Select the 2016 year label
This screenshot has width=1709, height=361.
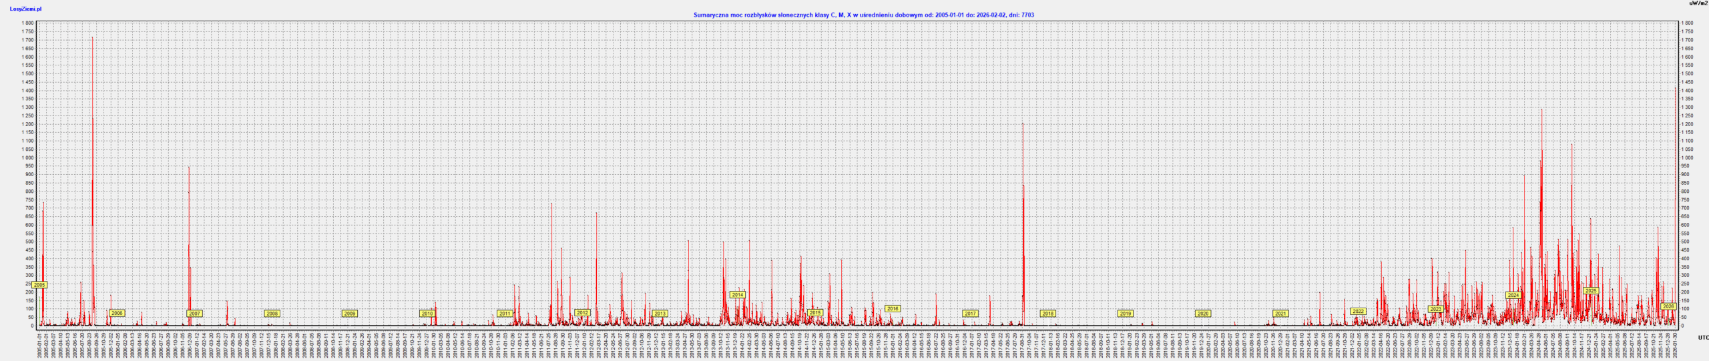pyautogui.click(x=893, y=308)
